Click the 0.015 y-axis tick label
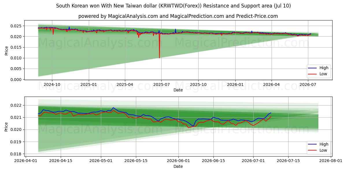The height and width of the screenshot is (173, 347). click(x=16, y=47)
